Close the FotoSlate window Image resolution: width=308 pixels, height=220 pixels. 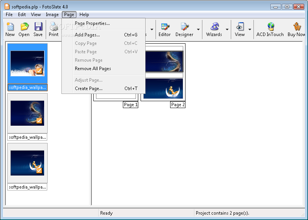(298, 7)
